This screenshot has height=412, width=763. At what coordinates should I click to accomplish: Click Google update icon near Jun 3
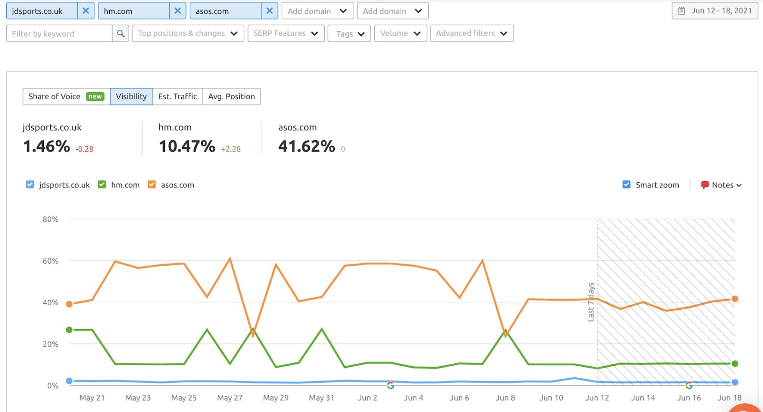coord(391,385)
